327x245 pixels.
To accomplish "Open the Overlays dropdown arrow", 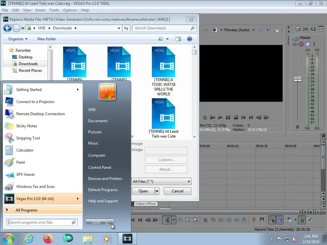I will pyautogui.click(x=268, y=30).
